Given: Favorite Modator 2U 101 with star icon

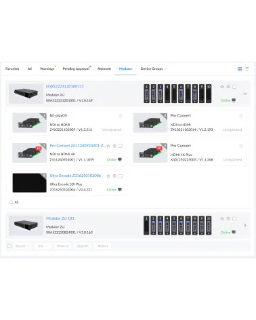Looking at the screenshot, I should pos(222,218).
